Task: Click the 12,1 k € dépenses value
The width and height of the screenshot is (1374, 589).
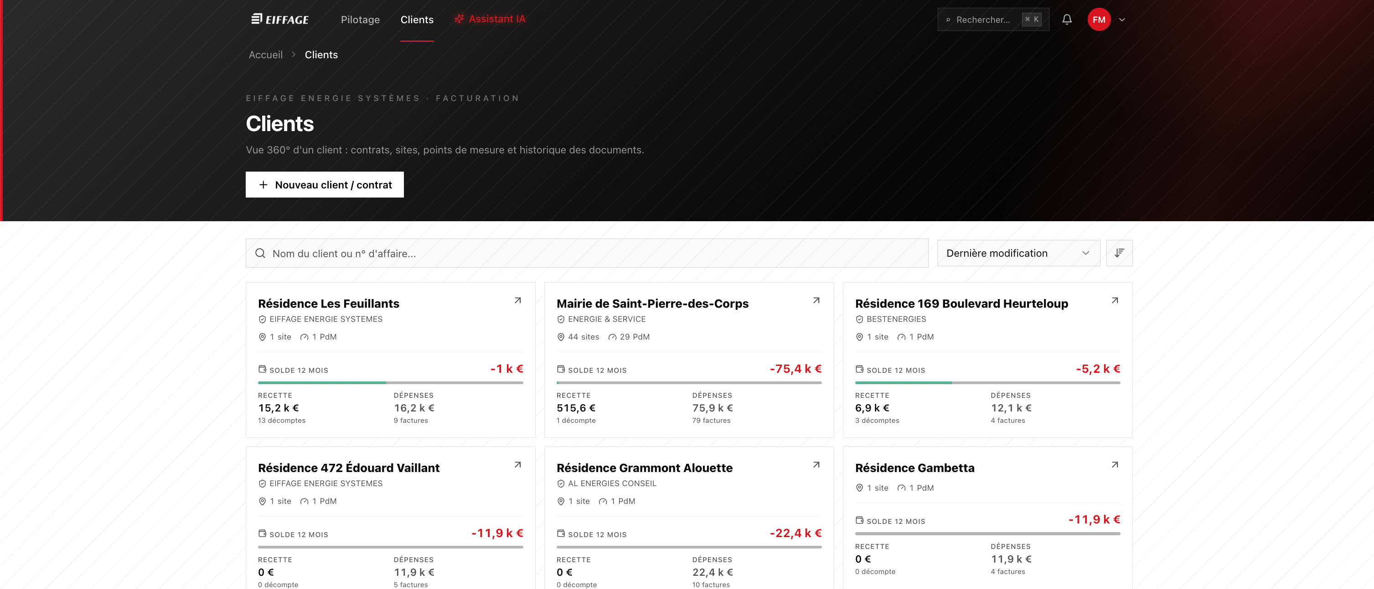Action: tap(1011, 408)
